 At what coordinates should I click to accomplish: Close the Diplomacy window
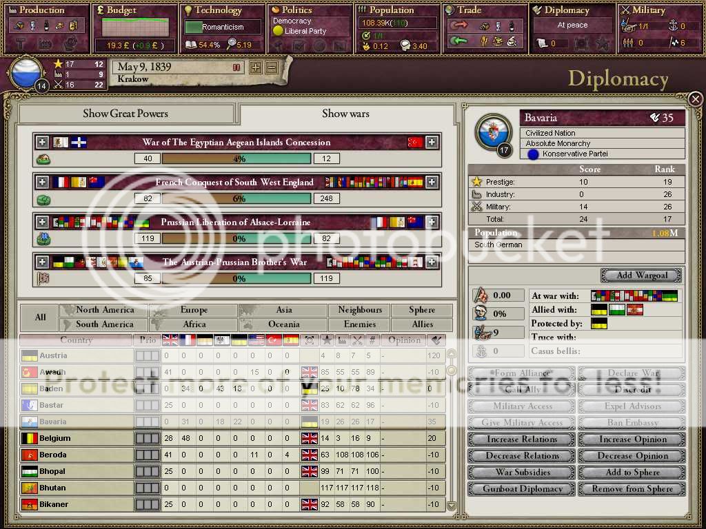pyautogui.click(x=695, y=100)
